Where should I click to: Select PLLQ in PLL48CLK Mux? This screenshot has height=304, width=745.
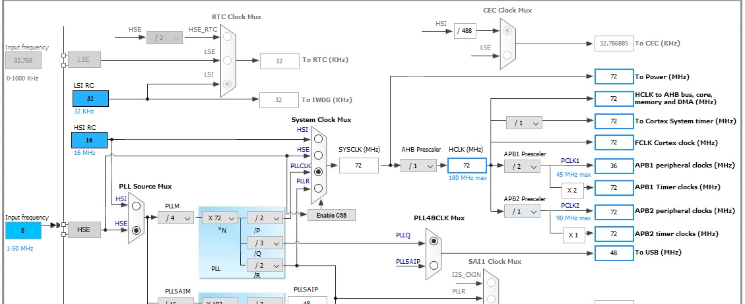click(434, 241)
